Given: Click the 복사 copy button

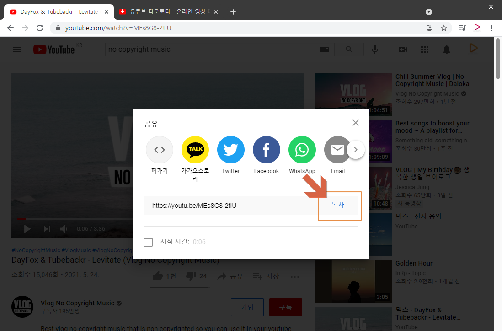Looking at the screenshot, I should click(338, 205).
